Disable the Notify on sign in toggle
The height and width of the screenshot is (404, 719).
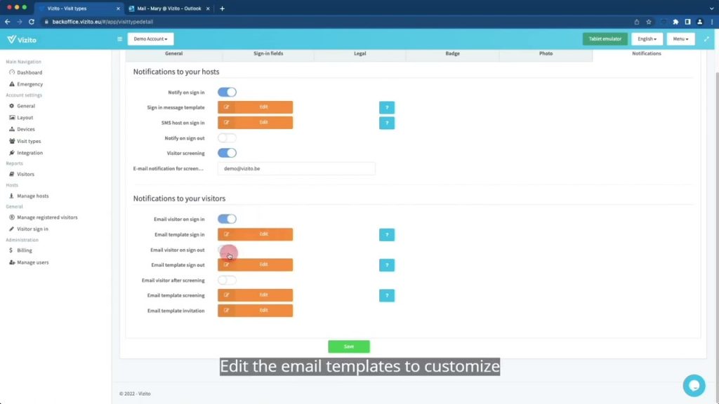pyautogui.click(x=227, y=92)
